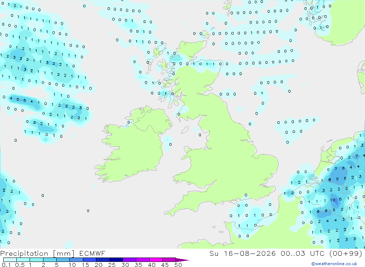Click the '25' legend scale label
365x267 pixels.
coord(112,265)
